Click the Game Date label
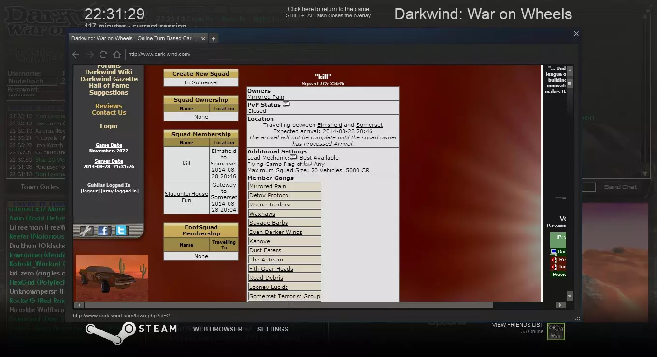Viewport: 657px width, 357px height. 109,145
